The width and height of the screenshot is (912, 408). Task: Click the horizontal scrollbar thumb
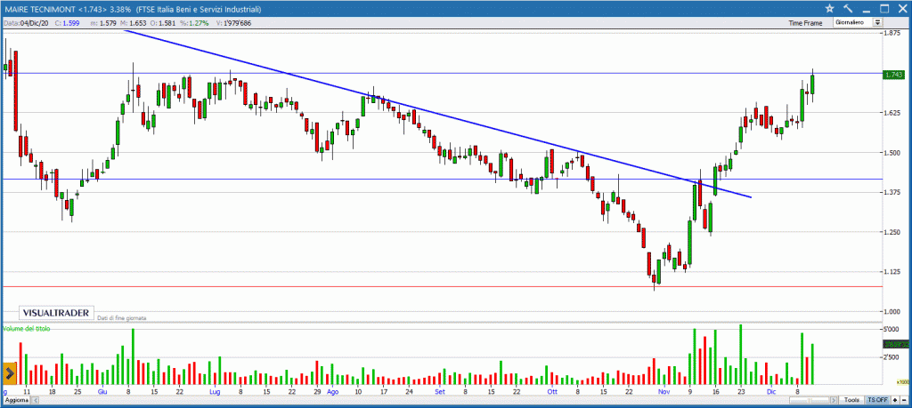(x=809, y=401)
